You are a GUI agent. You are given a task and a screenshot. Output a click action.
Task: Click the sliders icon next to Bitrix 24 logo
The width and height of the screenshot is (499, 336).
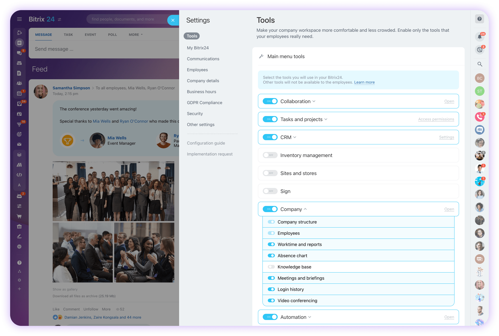(59, 19)
